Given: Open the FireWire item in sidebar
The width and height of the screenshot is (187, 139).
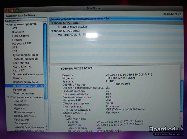Looking at the screenshot, I should coord(17,40).
